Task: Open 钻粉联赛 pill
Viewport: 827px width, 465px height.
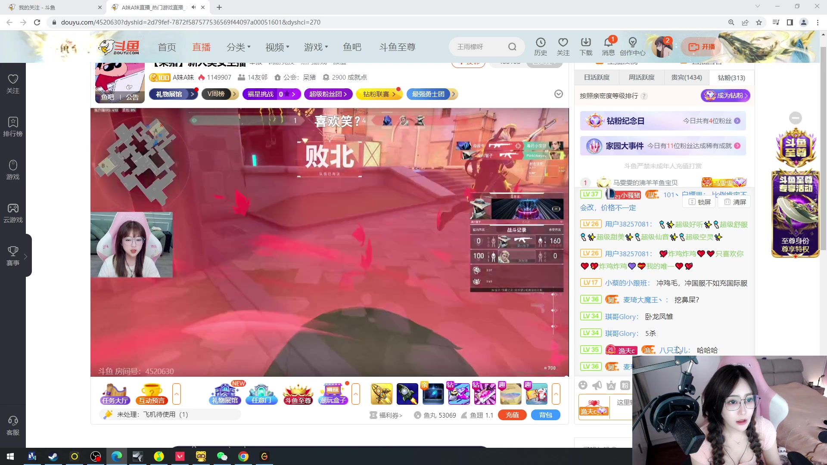Action: pos(379,94)
